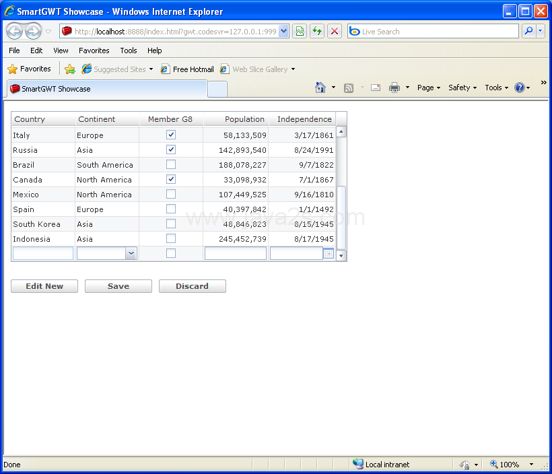Screen dimensions: 552x474
Task: Open Continent dropdown in the new row
Action: coord(131,253)
